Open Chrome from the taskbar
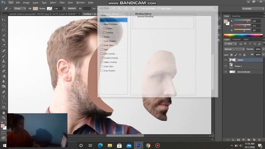Viewport: 265px width, 149px height. click(148, 145)
